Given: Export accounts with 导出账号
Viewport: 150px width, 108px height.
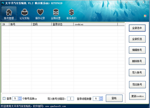Looking at the screenshot, I should pos(137,85).
